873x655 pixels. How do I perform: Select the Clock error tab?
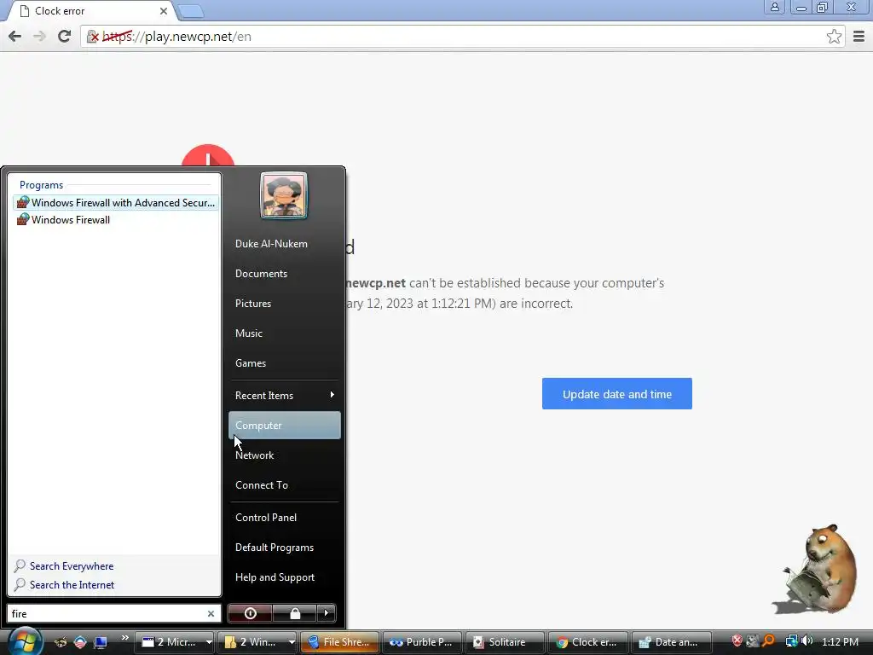pos(92,11)
